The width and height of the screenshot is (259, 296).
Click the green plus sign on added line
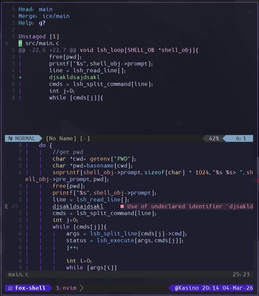(20, 77)
